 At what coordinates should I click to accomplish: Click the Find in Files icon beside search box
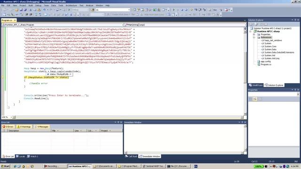pos(93,10)
